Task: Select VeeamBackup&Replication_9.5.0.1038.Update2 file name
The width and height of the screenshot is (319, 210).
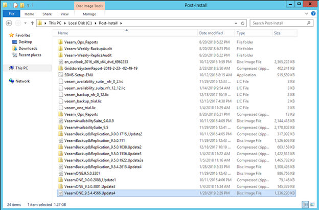Action: pos(103,147)
